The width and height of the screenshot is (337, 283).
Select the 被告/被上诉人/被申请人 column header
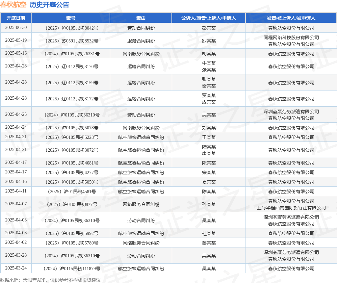291,18
